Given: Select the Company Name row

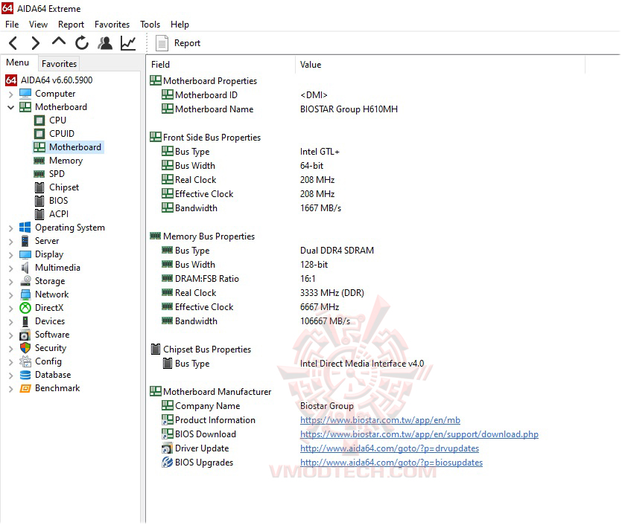Looking at the screenshot, I should click(365, 406).
